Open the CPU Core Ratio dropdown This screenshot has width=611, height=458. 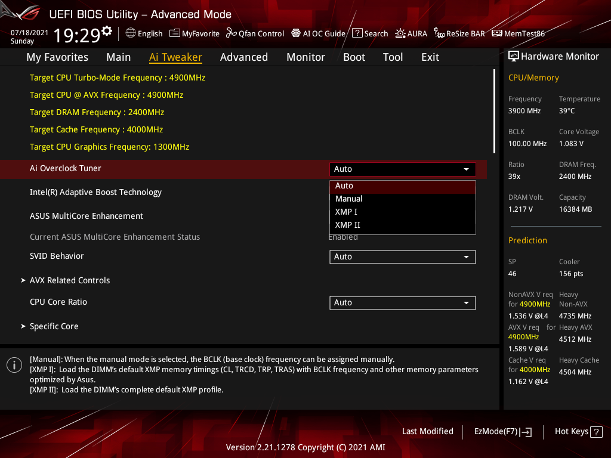tap(402, 302)
